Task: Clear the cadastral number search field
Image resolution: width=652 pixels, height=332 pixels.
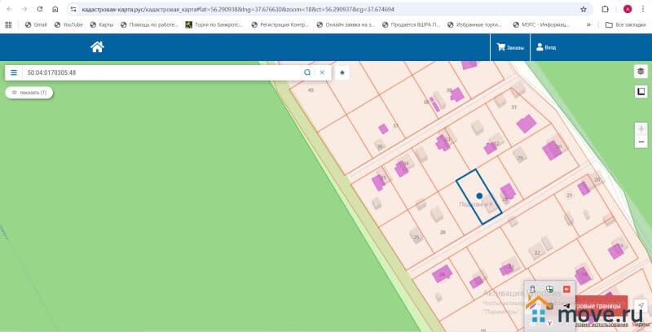Action: (322, 72)
